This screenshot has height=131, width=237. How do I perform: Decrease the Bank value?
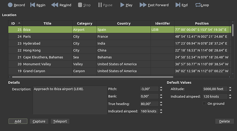click(161, 98)
